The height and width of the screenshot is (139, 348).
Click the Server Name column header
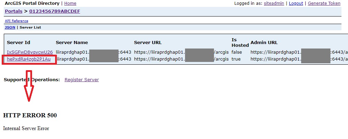(72, 43)
